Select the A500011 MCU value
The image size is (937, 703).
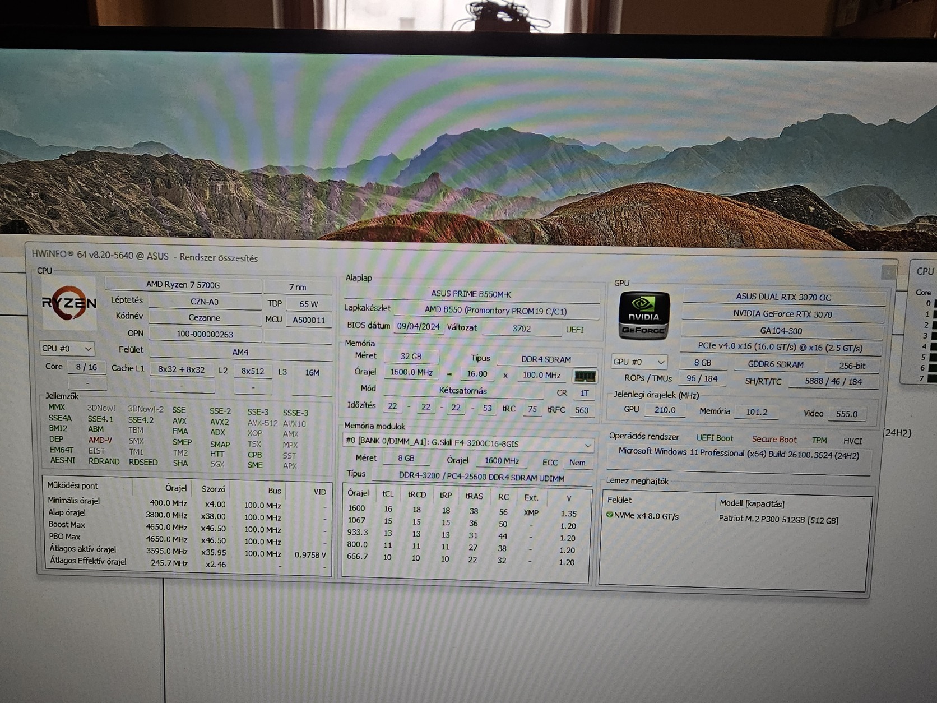pyautogui.click(x=309, y=320)
